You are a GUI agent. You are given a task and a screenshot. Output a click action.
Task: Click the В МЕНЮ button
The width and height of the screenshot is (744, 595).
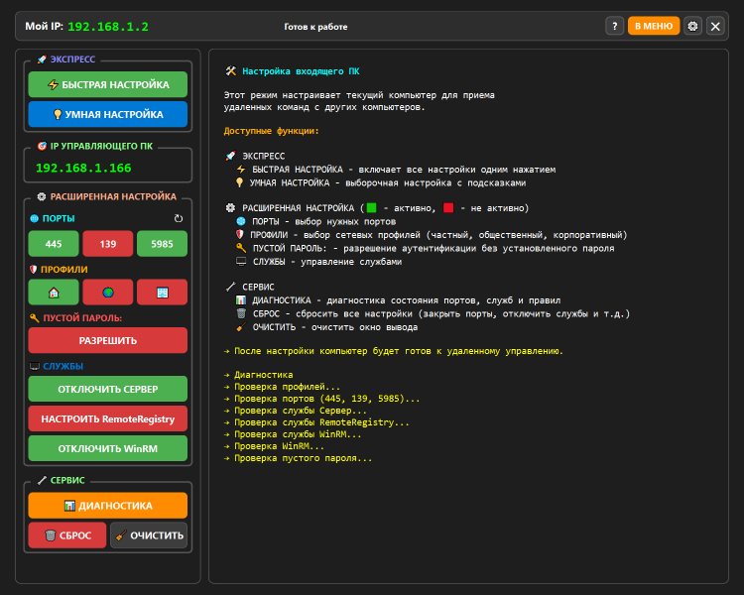point(654,26)
